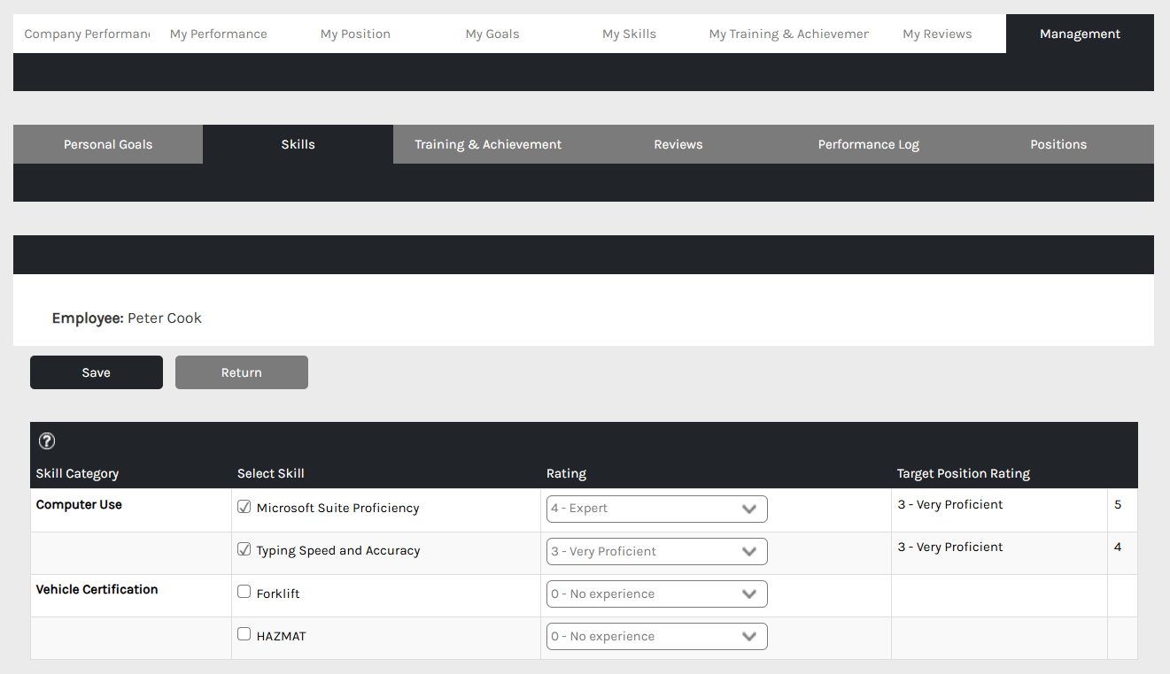Open rating dropdown for Forklift
Viewport: 1170px width, 674px height.
[657, 594]
